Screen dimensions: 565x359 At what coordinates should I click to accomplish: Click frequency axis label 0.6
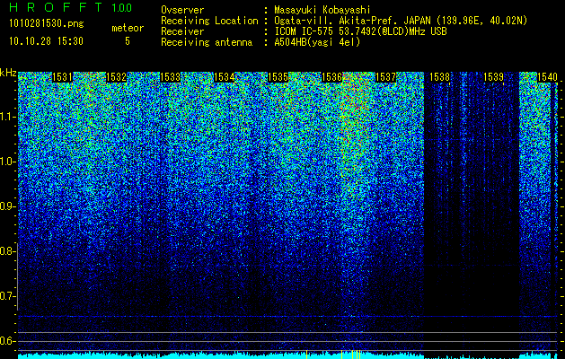pyautogui.click(x=7, y=341)
